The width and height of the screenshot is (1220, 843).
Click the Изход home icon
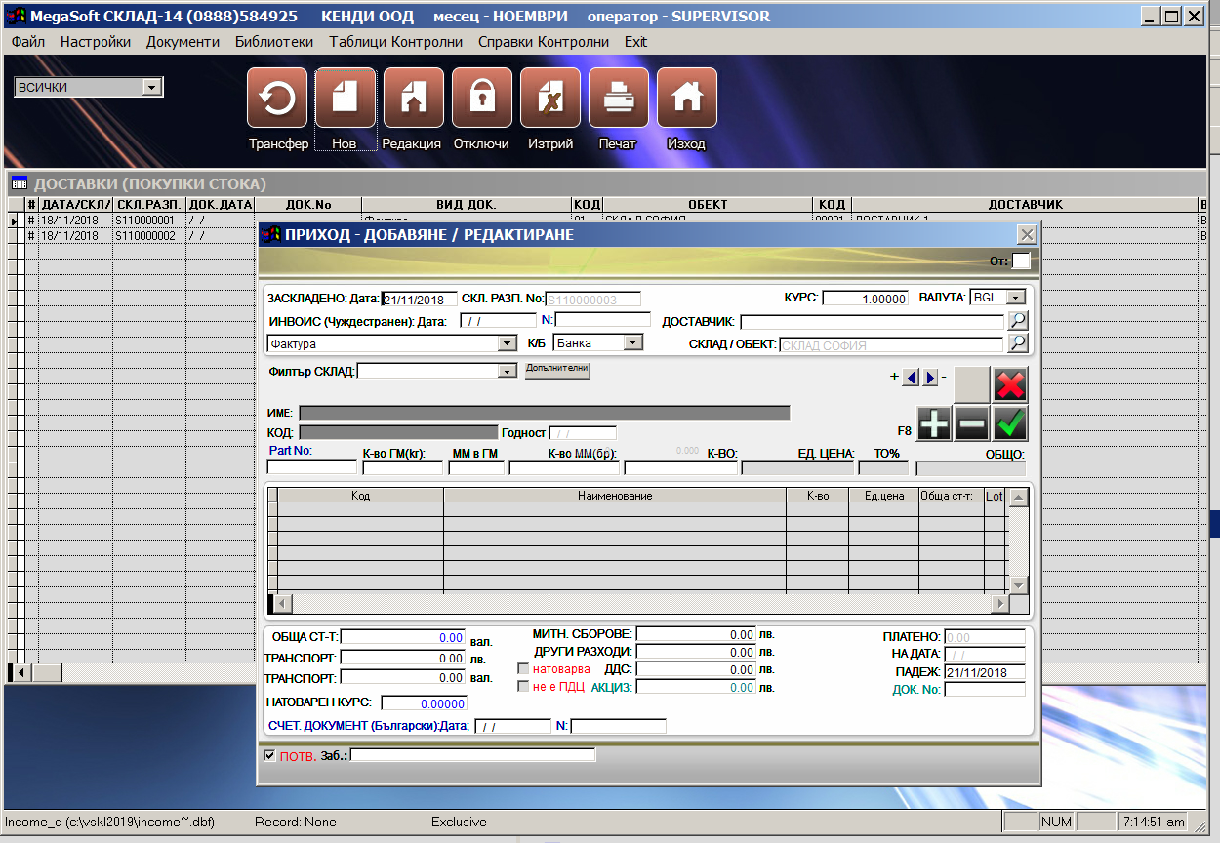[x=686, y=98]
